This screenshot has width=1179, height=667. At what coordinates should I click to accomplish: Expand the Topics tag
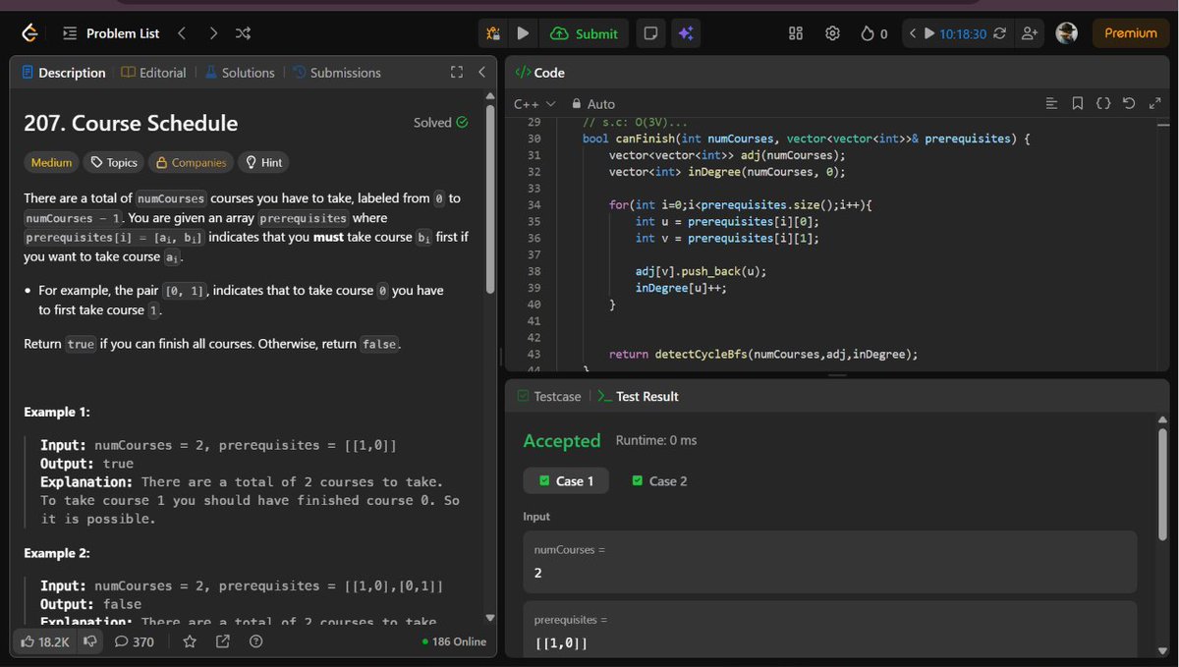tap(114, 162)
